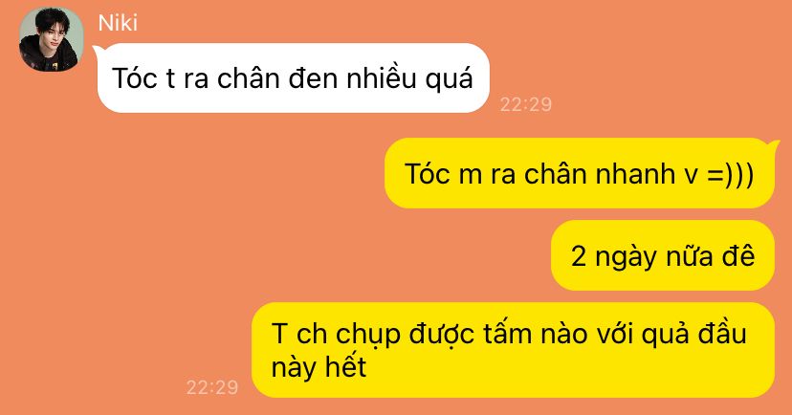
Task: Click the "=)))" emoticon in the yellow bubble
Action: (731, 175)
